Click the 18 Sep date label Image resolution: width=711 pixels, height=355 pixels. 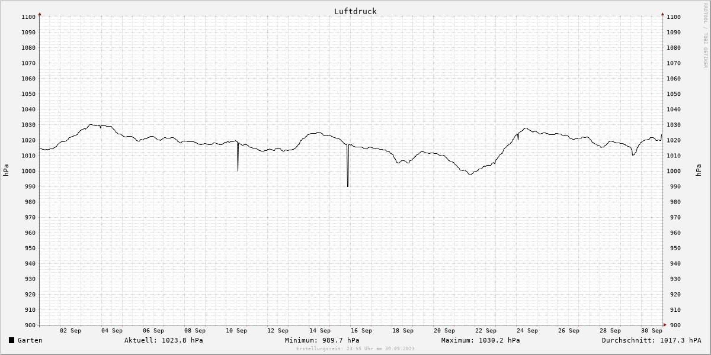pyautogui.click(x=403, y=331)
